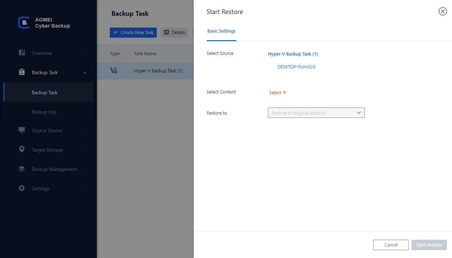
Task: Click the Backup Management layers icon
Action: coord(22,169)
